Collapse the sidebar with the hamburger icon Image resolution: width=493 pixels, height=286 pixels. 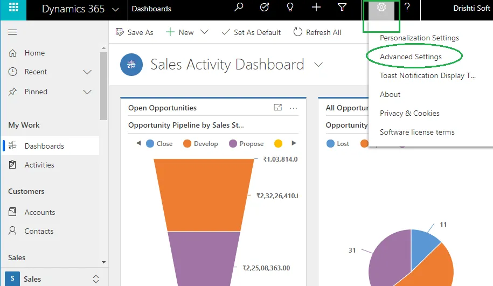pos(12,32)
